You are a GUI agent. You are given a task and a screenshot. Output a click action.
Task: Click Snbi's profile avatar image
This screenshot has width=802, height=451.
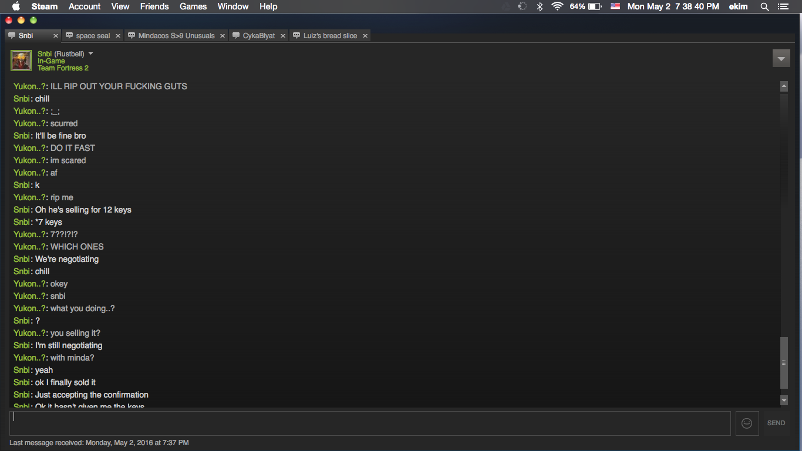tap(21, 60)
